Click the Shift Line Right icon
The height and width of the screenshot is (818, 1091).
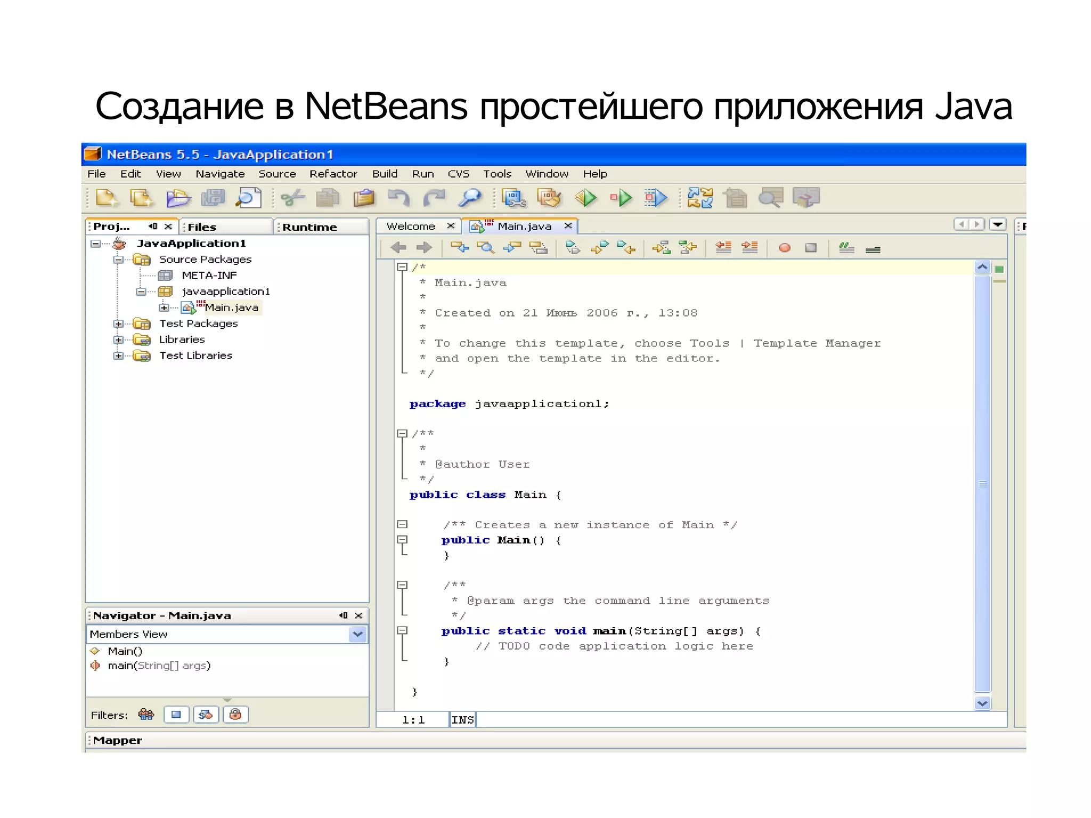pos(750,247)
